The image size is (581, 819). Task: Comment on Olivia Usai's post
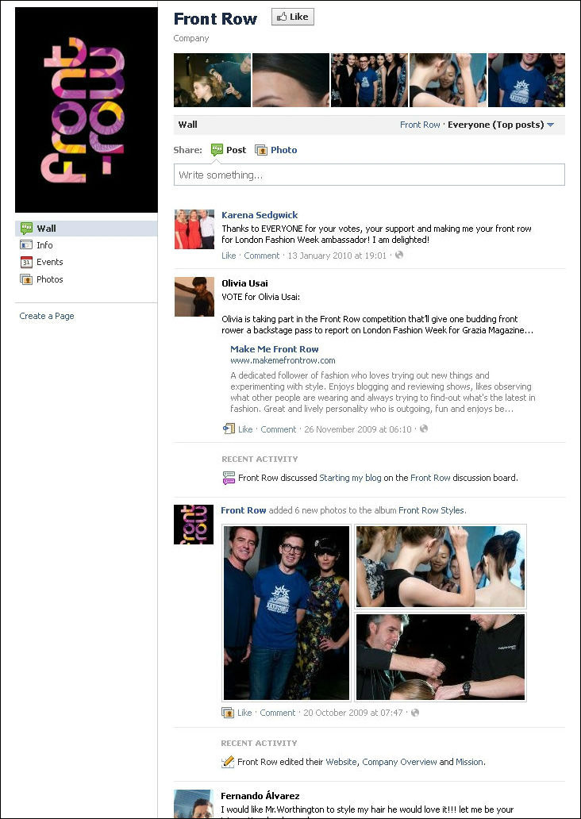(279, 429)
